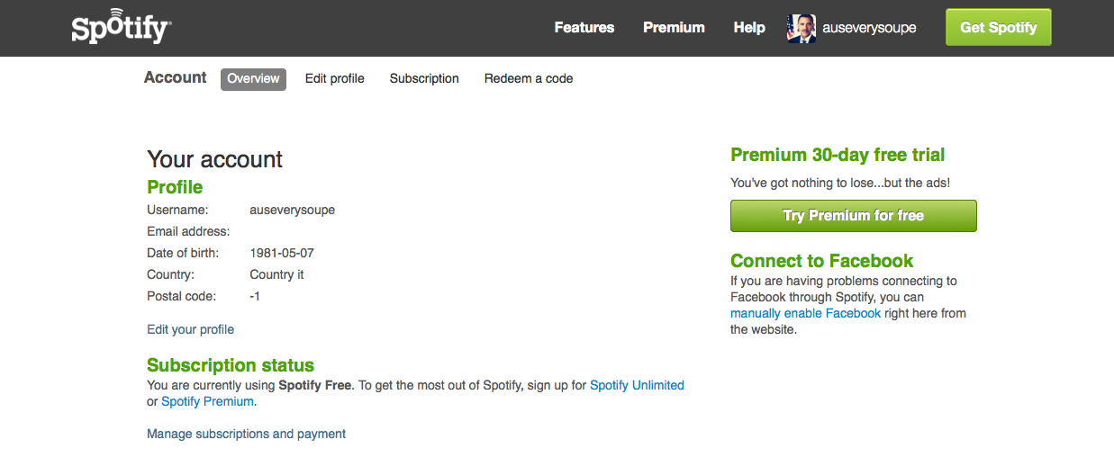Open the Help section
This screenshot has height=475, width=1114.
coord(749,28)
